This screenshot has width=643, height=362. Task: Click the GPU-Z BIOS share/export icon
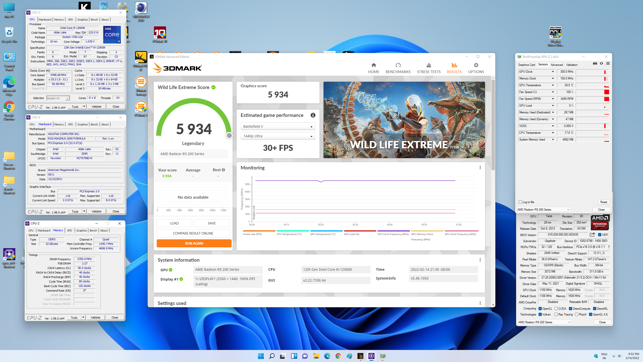tap(592, 234)
